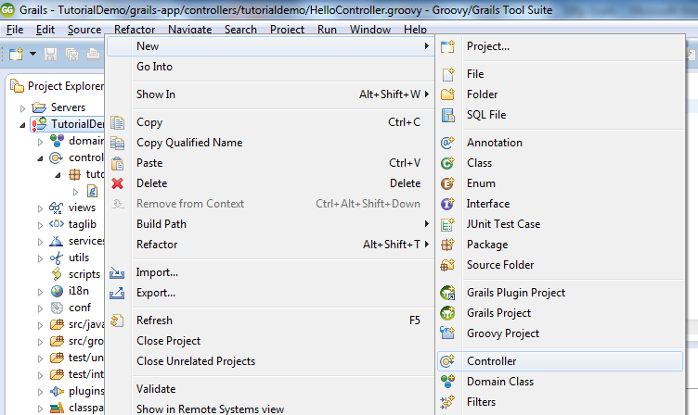The width and height of the screenshot is (698, 415).
Task: Select the scripts folder in tree
Action: pyautogui.click(x=84, y=274)
